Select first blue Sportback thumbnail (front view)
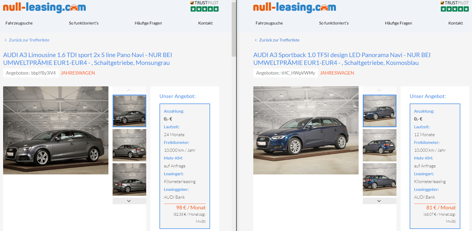 (x=379, y=111)
